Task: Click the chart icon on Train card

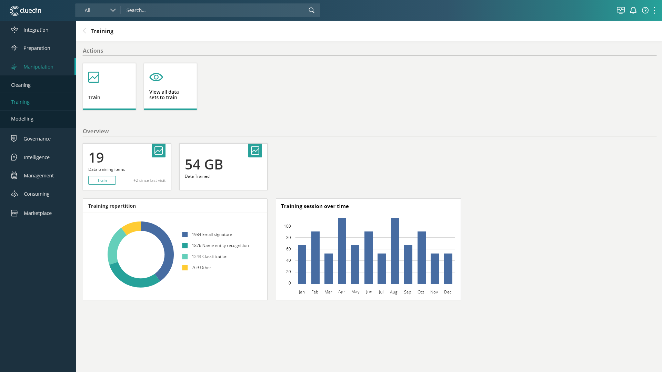Action: coord(94,77)
